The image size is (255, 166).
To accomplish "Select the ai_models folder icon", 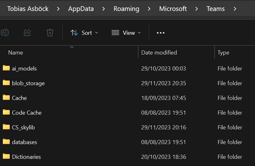I will click(x=6, y=68).
